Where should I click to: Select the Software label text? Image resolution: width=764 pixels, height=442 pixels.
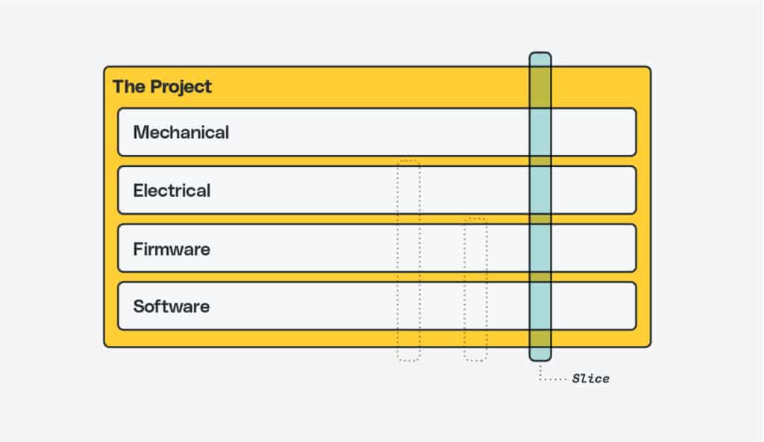point(171,306)
